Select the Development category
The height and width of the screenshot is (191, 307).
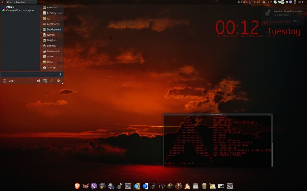(52, 29)
